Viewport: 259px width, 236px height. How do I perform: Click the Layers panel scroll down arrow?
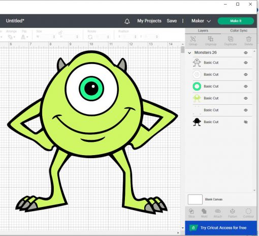[x=254, y=190]
